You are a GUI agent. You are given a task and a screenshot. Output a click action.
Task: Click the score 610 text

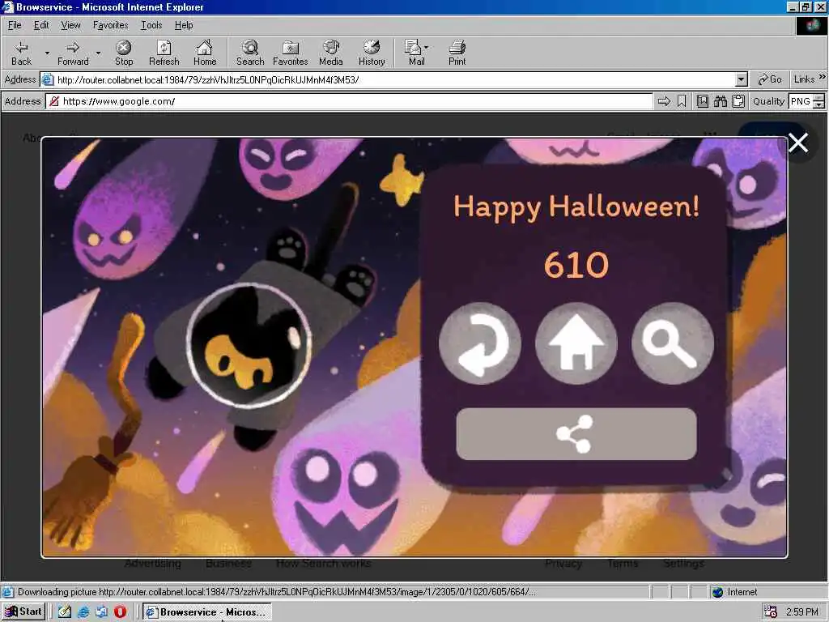[576, 265]
